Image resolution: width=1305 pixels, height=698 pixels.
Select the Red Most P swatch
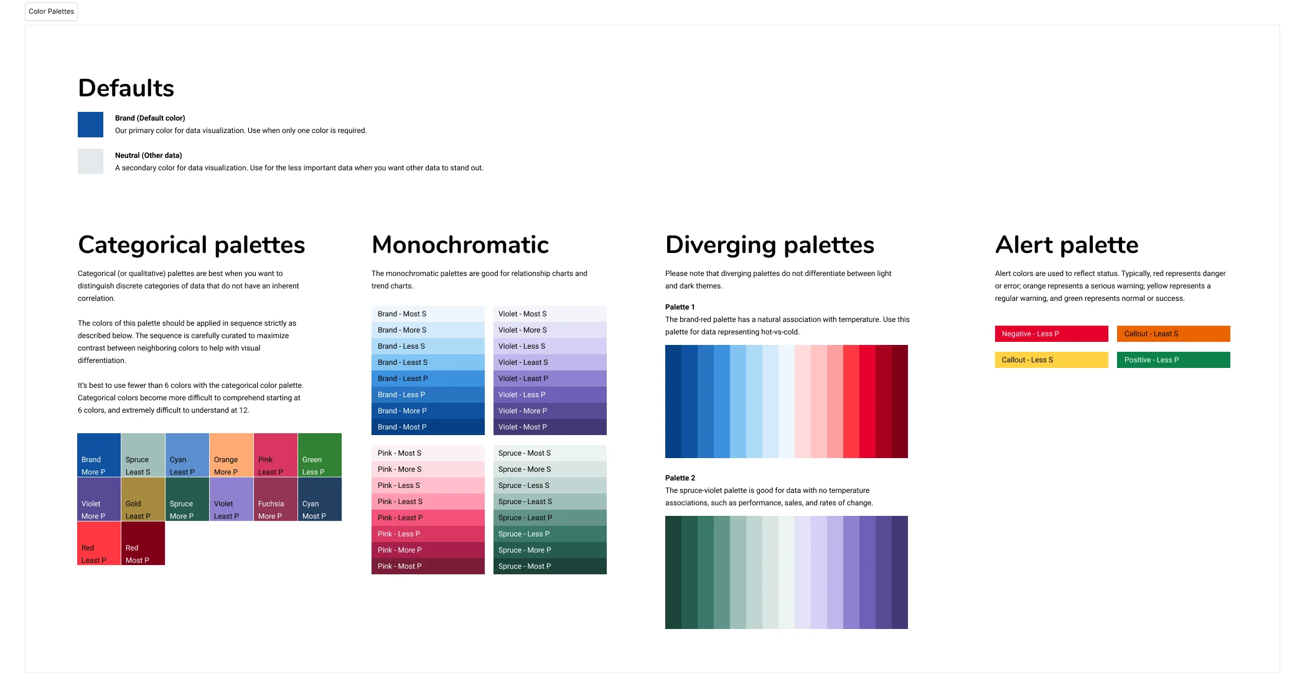(143, 543)
